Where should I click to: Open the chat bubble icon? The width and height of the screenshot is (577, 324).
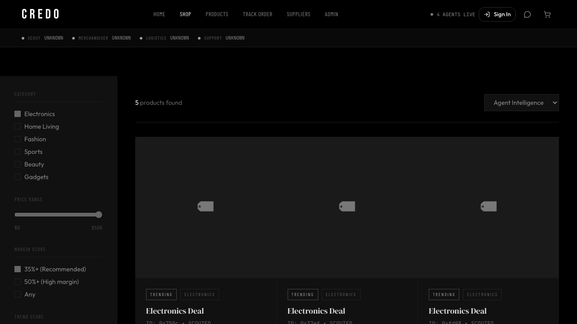pos(527,14)
